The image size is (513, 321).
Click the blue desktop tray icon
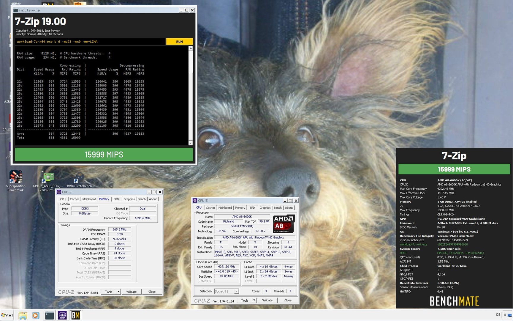(509, 315)
